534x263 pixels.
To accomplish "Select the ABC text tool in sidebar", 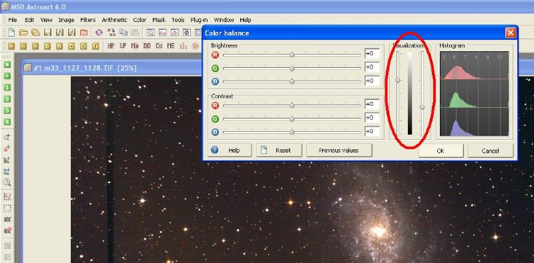I will (x=7, y=220).
